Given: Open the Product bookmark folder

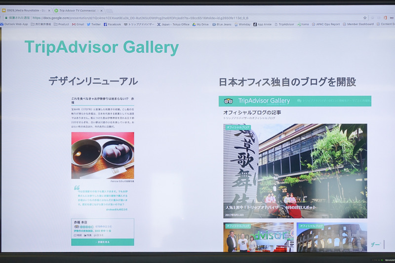Looking at the screenshot, I should point(61,24).
